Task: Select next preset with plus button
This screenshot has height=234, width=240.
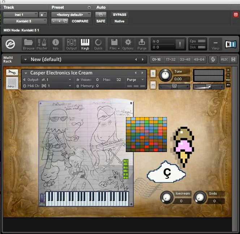Action: coord(59,21)
